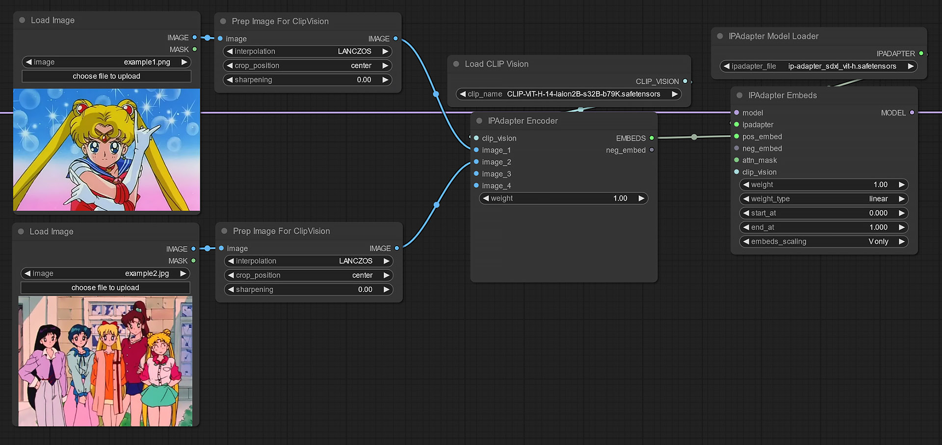Click the MASK output socket of top Load Image

click(x=195, y=49)
